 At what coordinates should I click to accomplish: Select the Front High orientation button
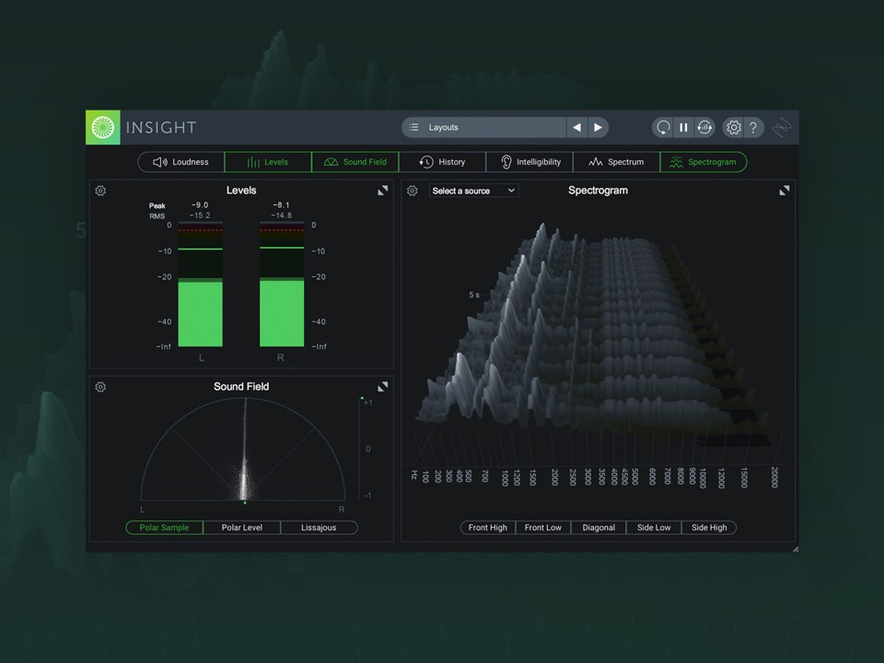click(487, 527)
